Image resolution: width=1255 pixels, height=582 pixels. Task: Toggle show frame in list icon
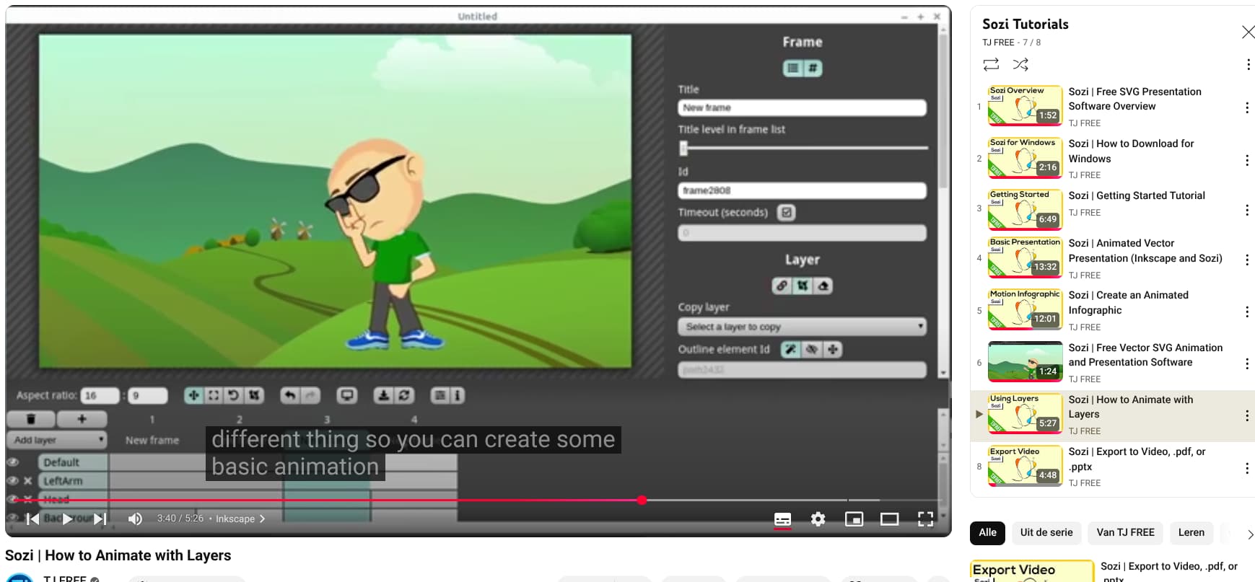click(793, 68)
